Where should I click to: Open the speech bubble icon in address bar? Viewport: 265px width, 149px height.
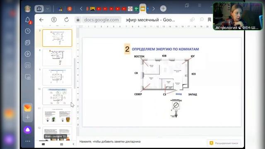202,19
